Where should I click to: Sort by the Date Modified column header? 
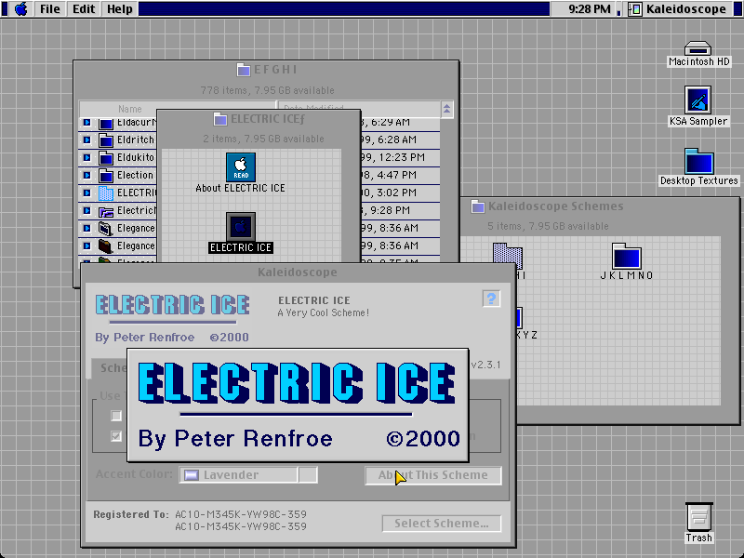[359, 109]
